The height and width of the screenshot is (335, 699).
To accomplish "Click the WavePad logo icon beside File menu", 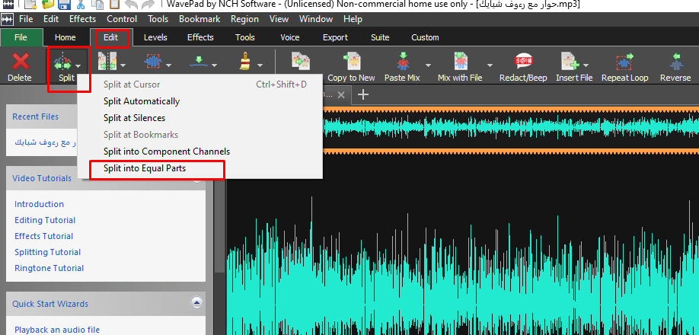I will coord(7,20).
